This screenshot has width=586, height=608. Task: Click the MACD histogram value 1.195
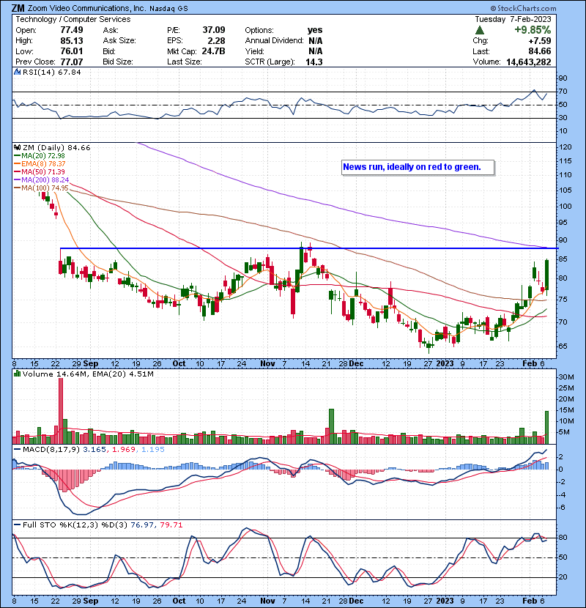153,450
